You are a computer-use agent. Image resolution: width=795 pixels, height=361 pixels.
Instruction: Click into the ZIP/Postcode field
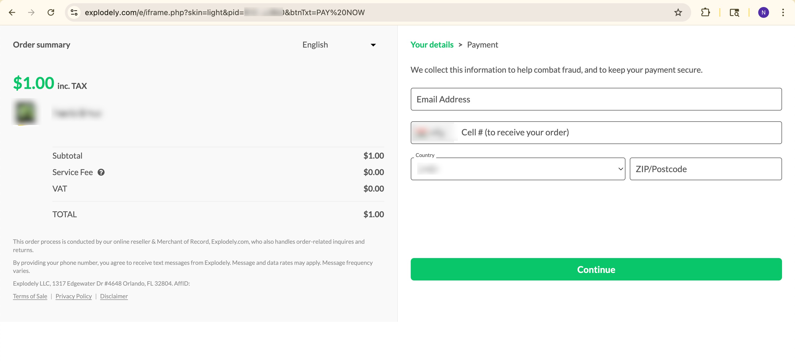(705, 169)
